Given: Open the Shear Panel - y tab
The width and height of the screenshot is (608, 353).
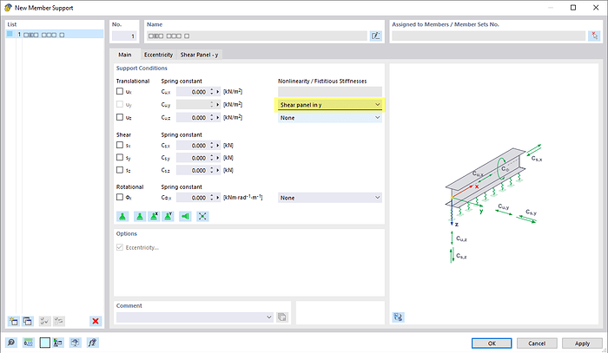Looking at the screenshot, I should coord(200,55).
